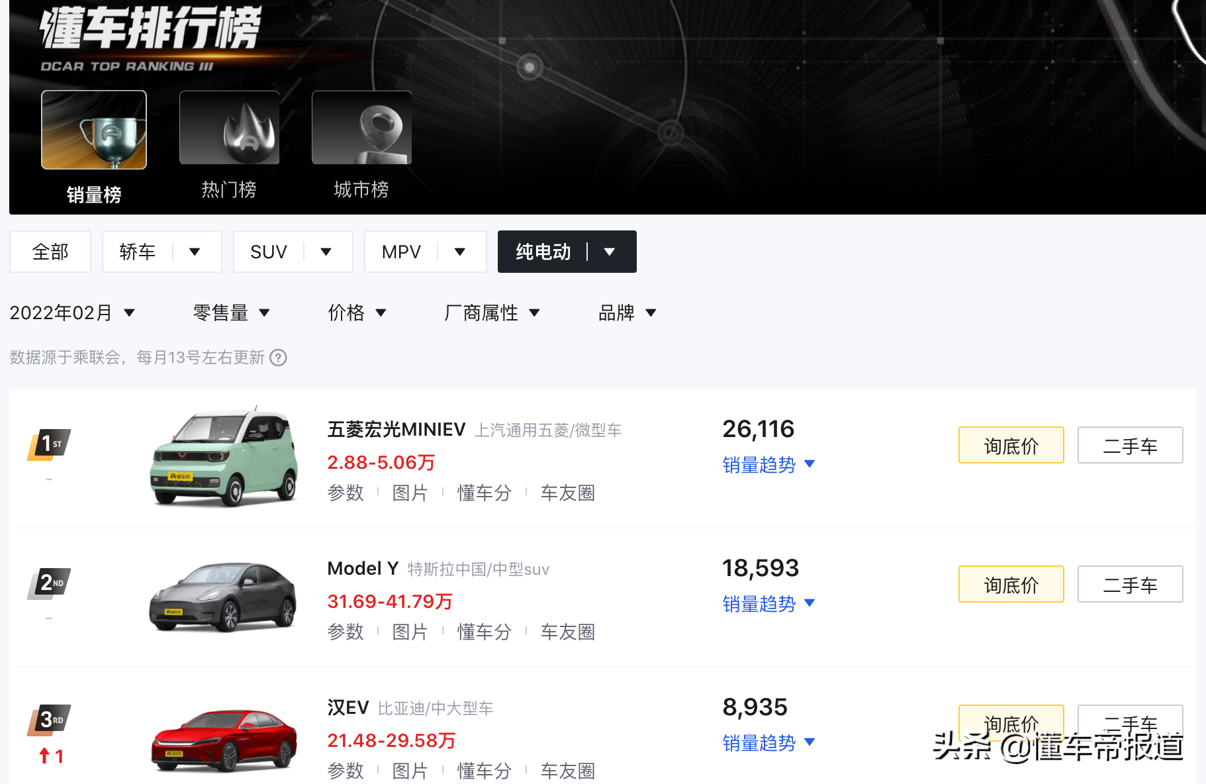Viewport: 1206px width, 784px height.
Task: Open 懂车分 for 汉EV
Action: pos(484,771)
